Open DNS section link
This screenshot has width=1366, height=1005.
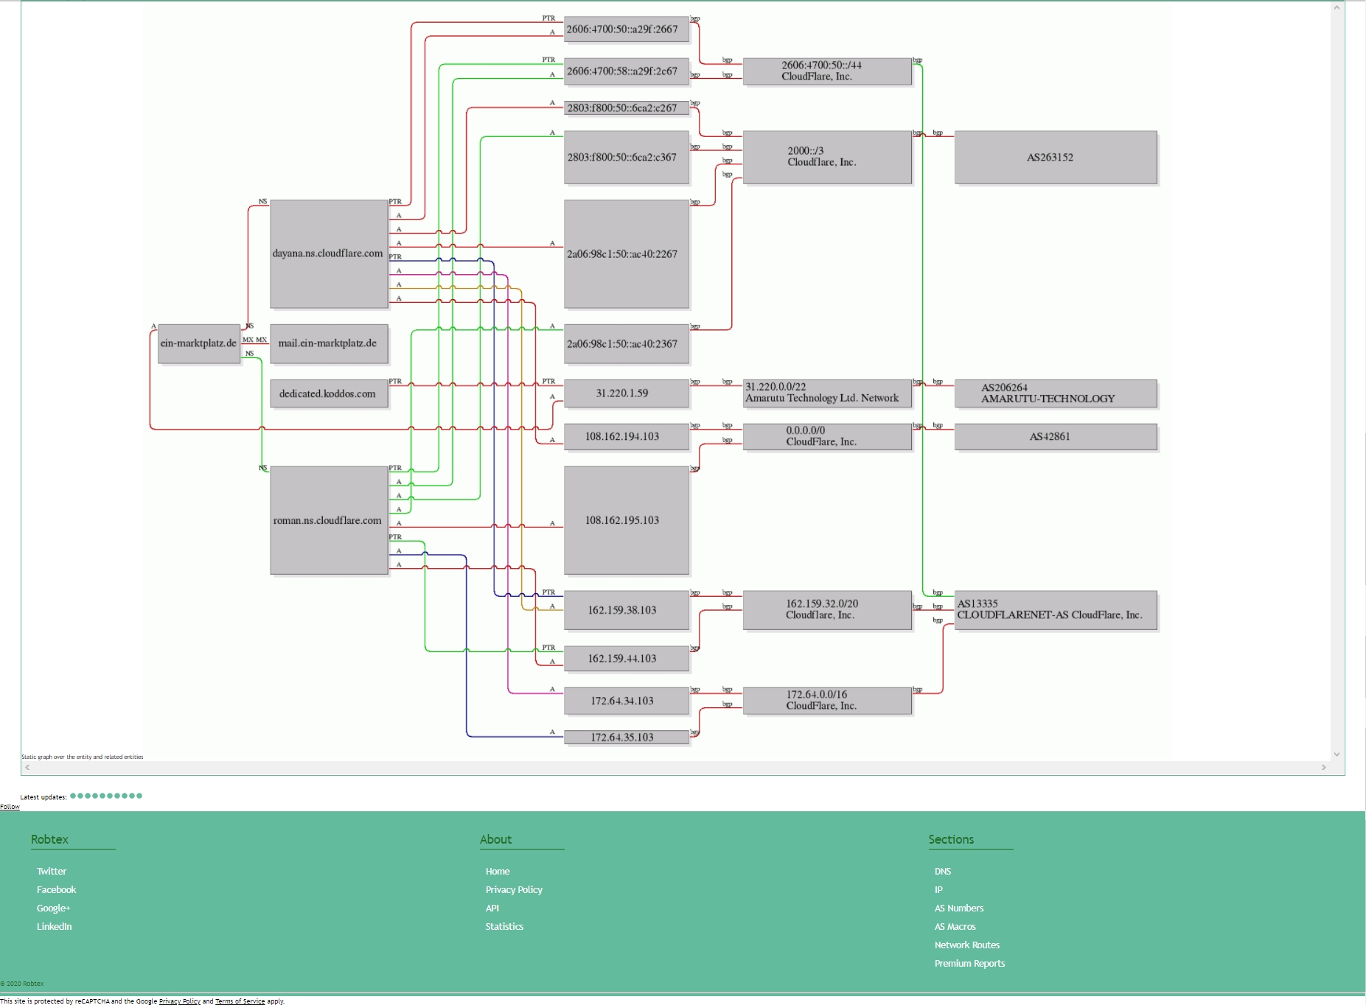[x=943, y=871]
